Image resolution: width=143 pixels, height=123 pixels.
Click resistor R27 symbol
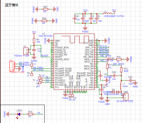click(46, 9)
